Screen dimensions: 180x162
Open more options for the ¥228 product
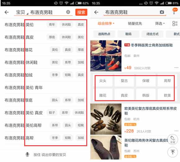click(x=176, y=131)
